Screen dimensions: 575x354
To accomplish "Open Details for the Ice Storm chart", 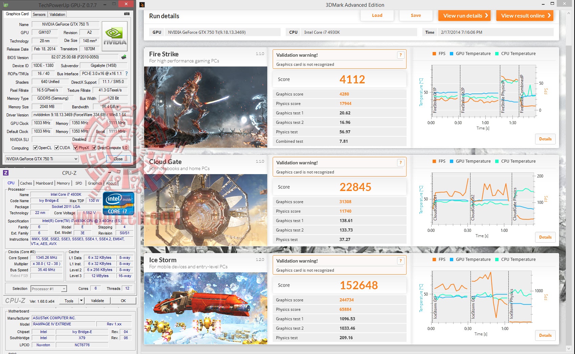I will [545, 335].
